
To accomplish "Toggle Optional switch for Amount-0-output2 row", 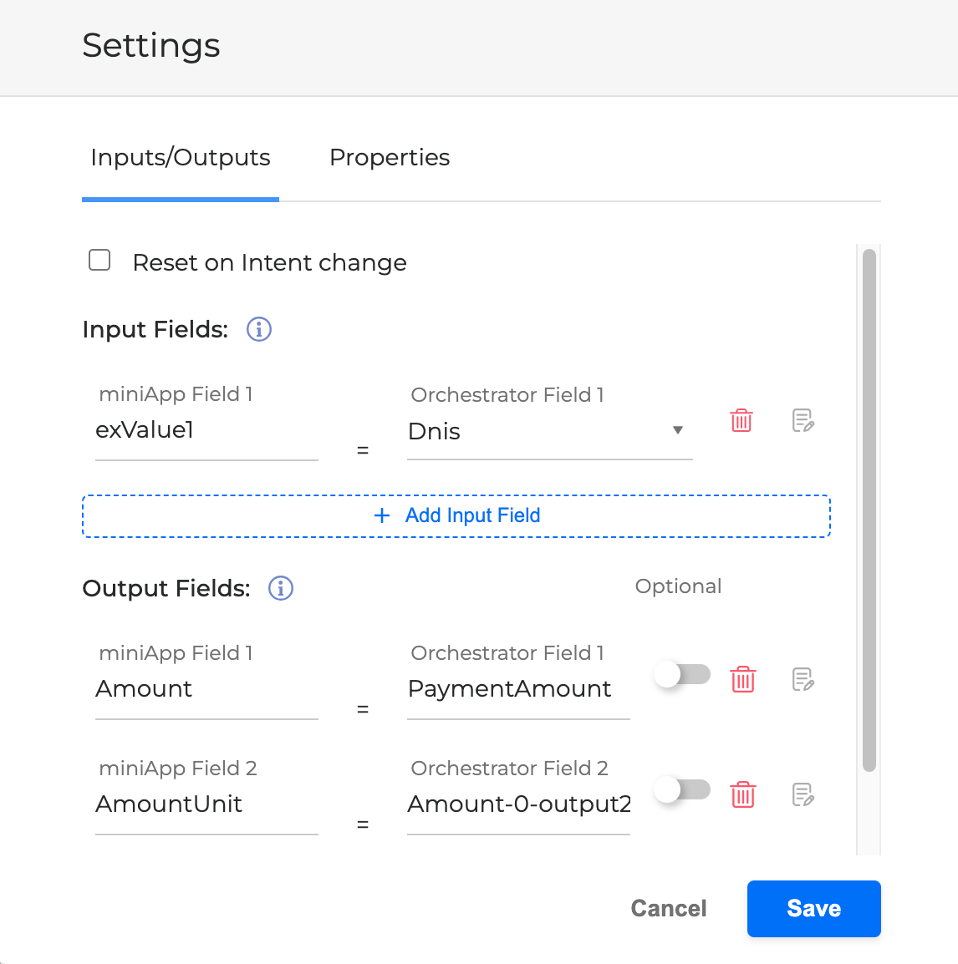I will (682, 789).
